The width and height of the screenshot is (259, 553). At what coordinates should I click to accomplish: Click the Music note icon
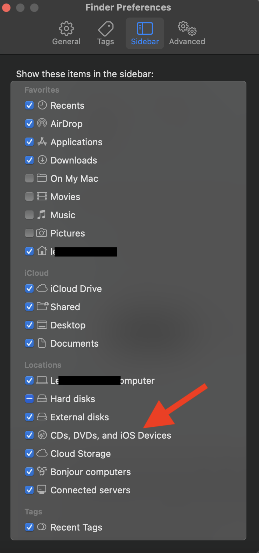tap(42, 215)
